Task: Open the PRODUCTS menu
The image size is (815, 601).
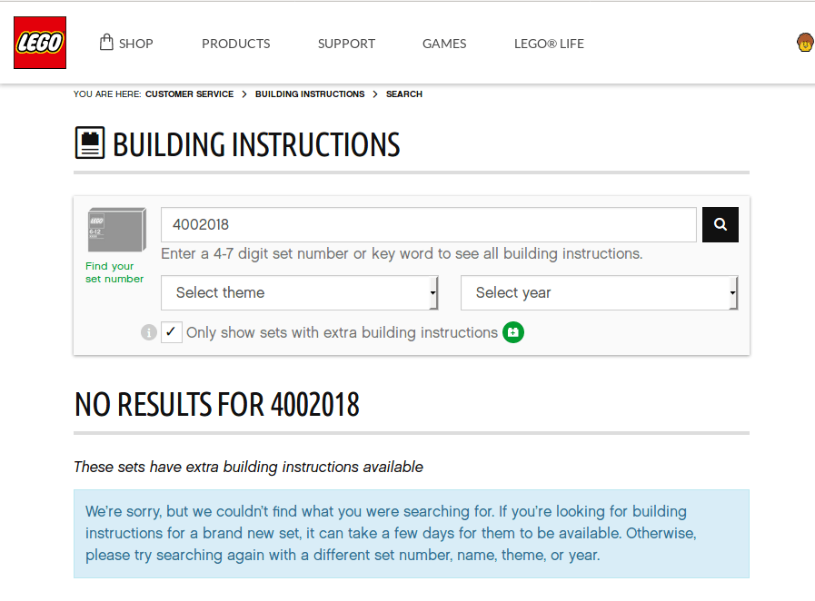Action: 236,44
